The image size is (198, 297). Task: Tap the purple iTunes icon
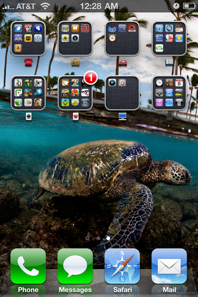pos(159,102)
